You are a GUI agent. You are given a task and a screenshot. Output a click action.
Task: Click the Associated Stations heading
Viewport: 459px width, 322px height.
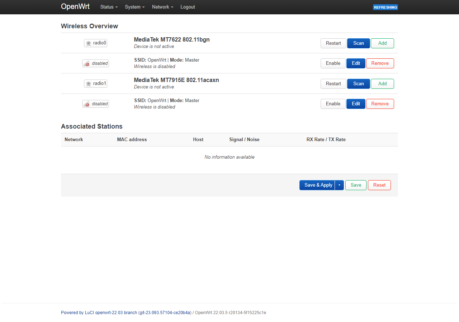(92, 126)
